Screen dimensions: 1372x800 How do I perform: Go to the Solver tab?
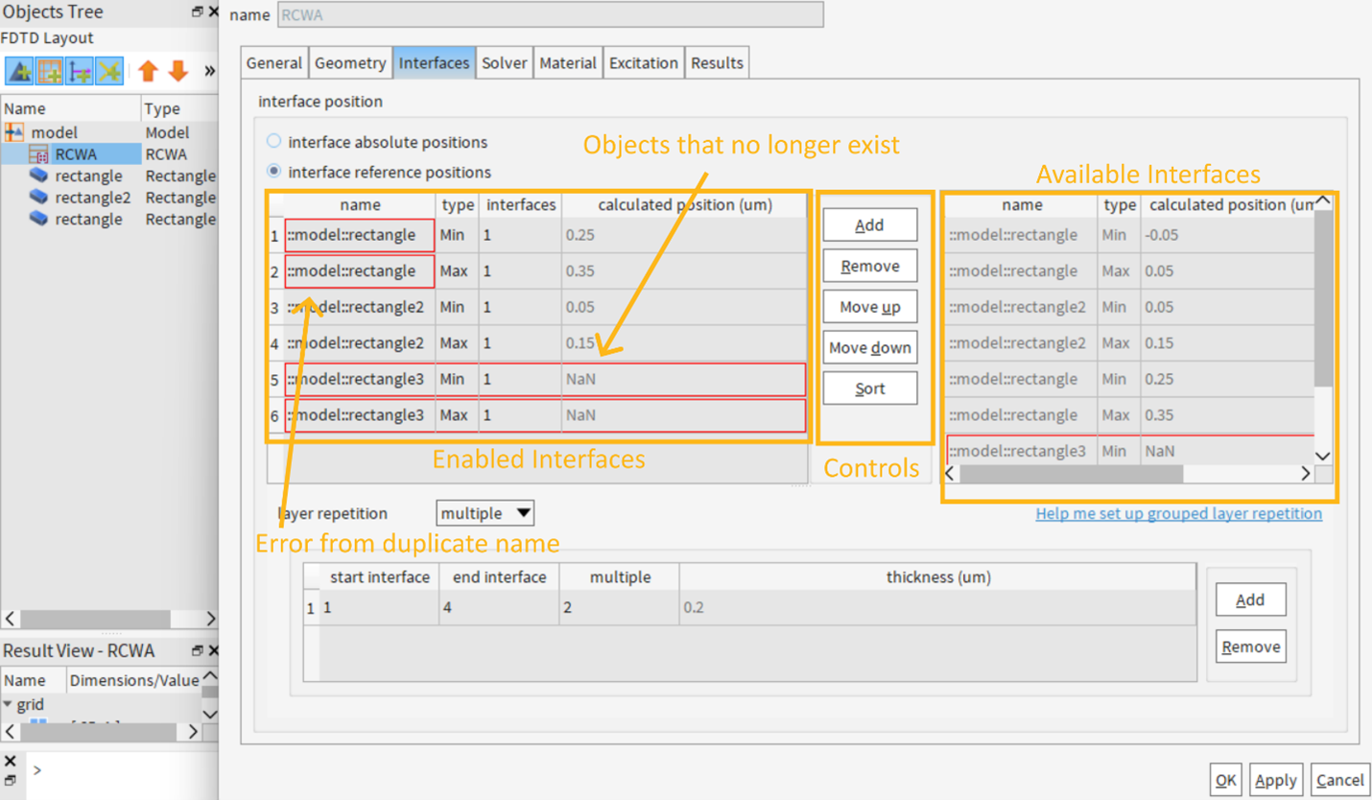point(505,63)
